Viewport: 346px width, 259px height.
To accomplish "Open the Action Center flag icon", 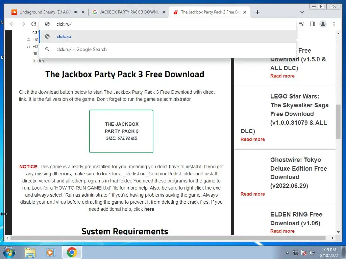I will pos(304,253).
